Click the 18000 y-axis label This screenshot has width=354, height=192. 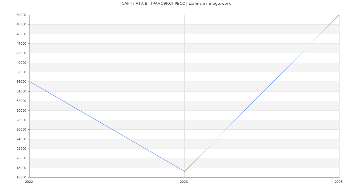22,168
